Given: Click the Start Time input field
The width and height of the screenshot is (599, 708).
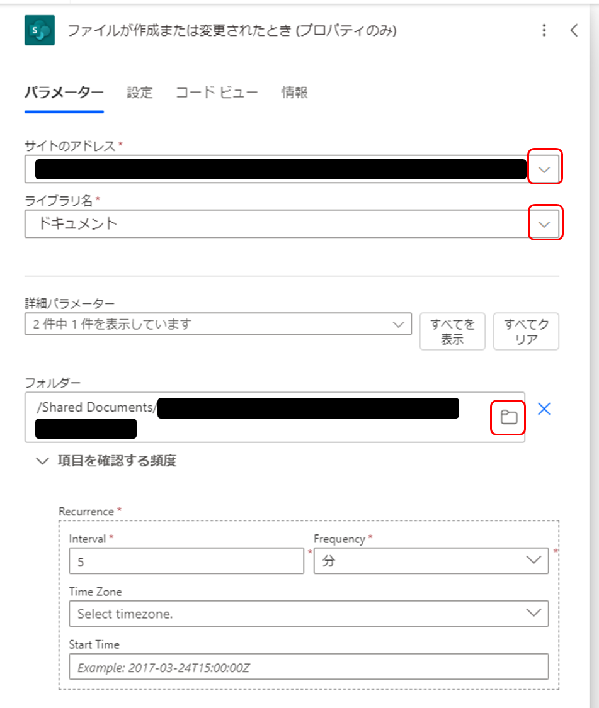Looking at the screenshot, I should click(309, 666).
